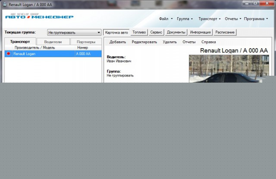Viewport: 276px width, 179px height.
Task: Click Добавить in the card toolbar
Action: [x=118, y=42]
